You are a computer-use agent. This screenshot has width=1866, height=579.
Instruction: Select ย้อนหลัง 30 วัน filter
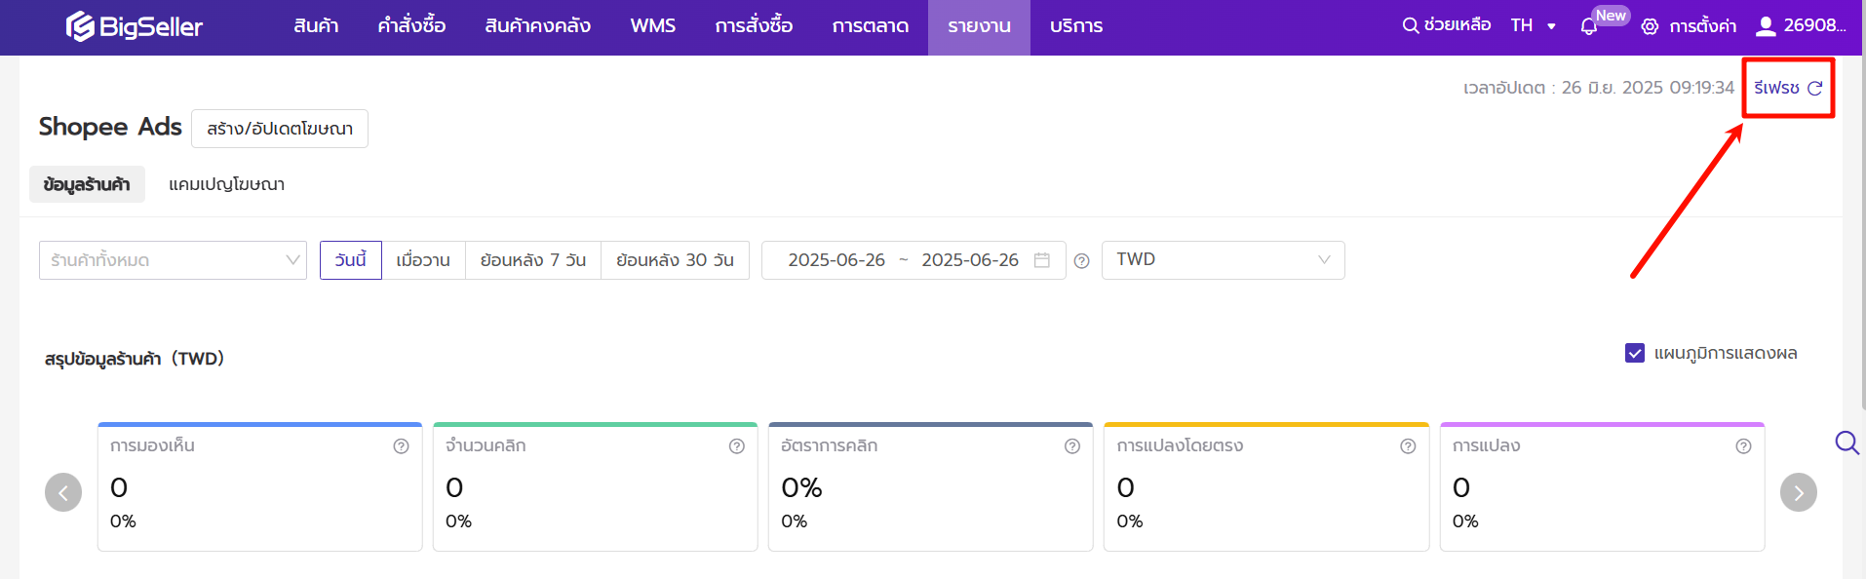tap(675, 260)
